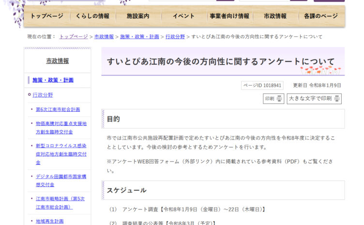The width and height of the screenshot is (364, 225).
Task: Go to the イベント navigation item
Action: (x=183, y=16)
